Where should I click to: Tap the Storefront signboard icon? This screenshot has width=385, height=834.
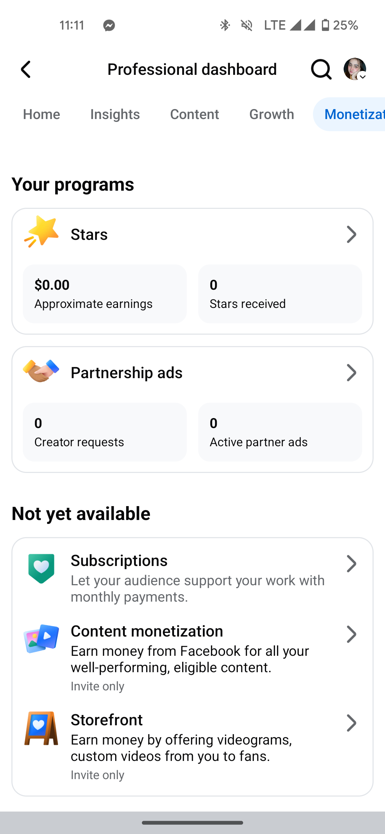point(41,728)
